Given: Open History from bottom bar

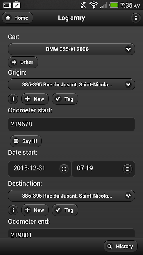Looking at the screenshot, I should pyautogui.click(x=121, y=246).
